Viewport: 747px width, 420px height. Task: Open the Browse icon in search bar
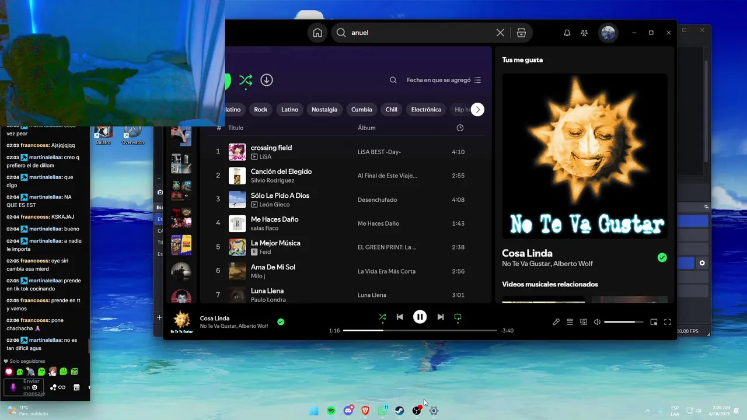[x=521, y=33]
